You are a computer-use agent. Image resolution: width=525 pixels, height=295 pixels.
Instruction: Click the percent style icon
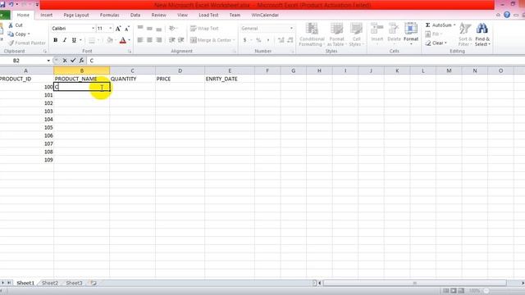258,40
